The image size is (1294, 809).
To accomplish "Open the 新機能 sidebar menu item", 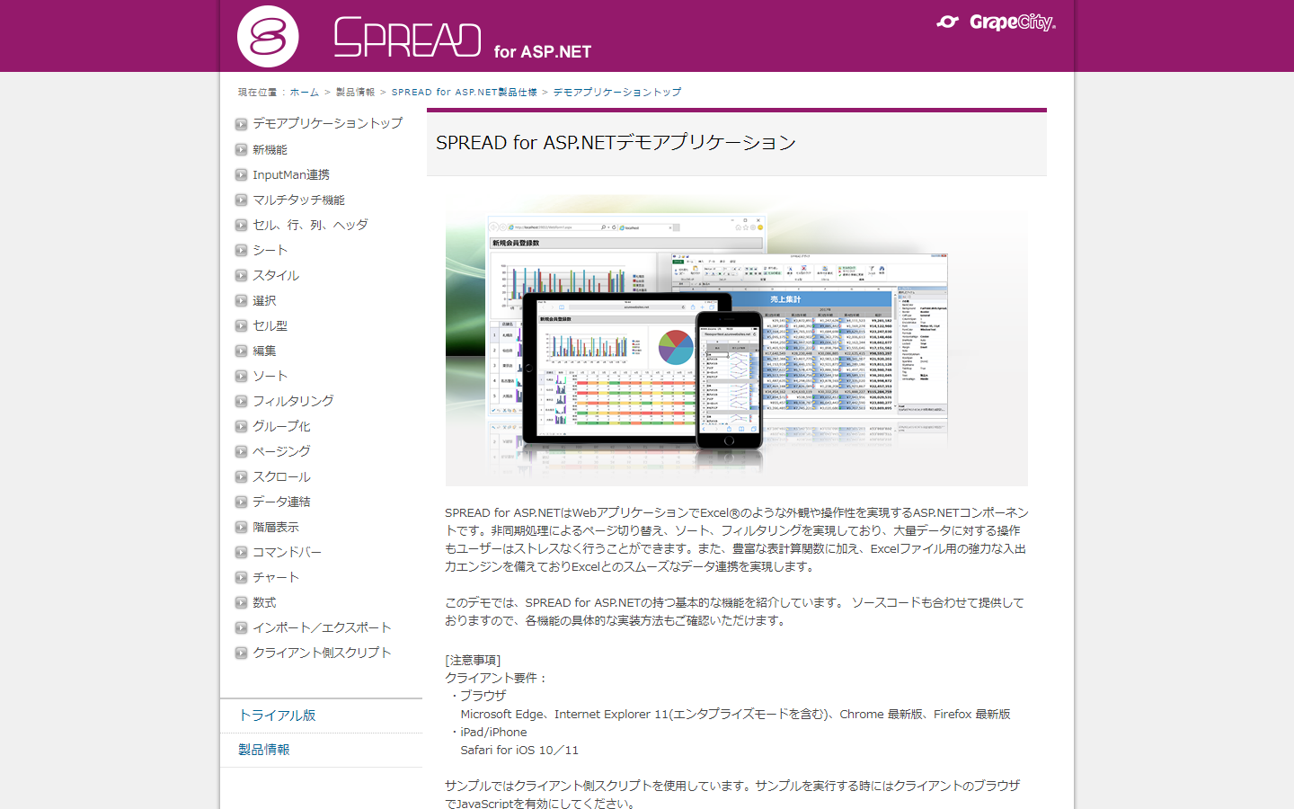I will click(270, 149).
